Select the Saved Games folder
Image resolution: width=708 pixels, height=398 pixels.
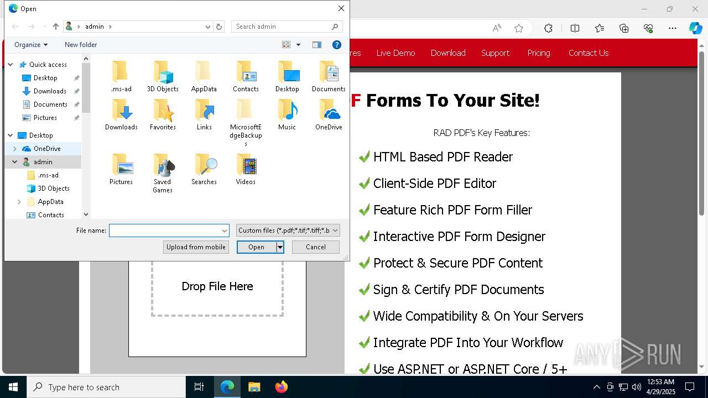tap(163, 174)
